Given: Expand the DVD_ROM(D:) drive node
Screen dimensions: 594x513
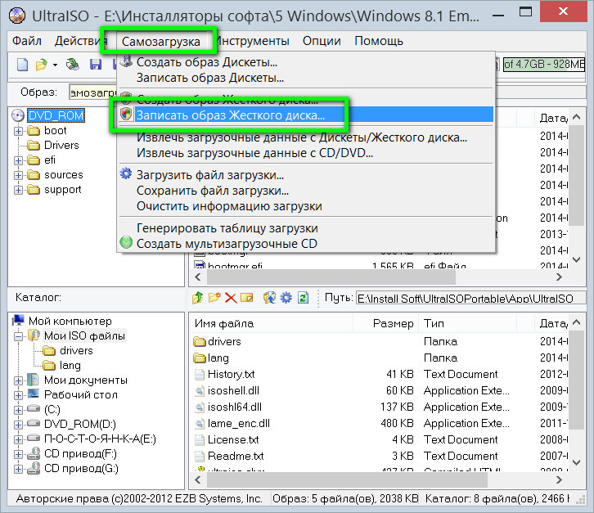Looking at the screenshot, I should [x=18, y=425].
